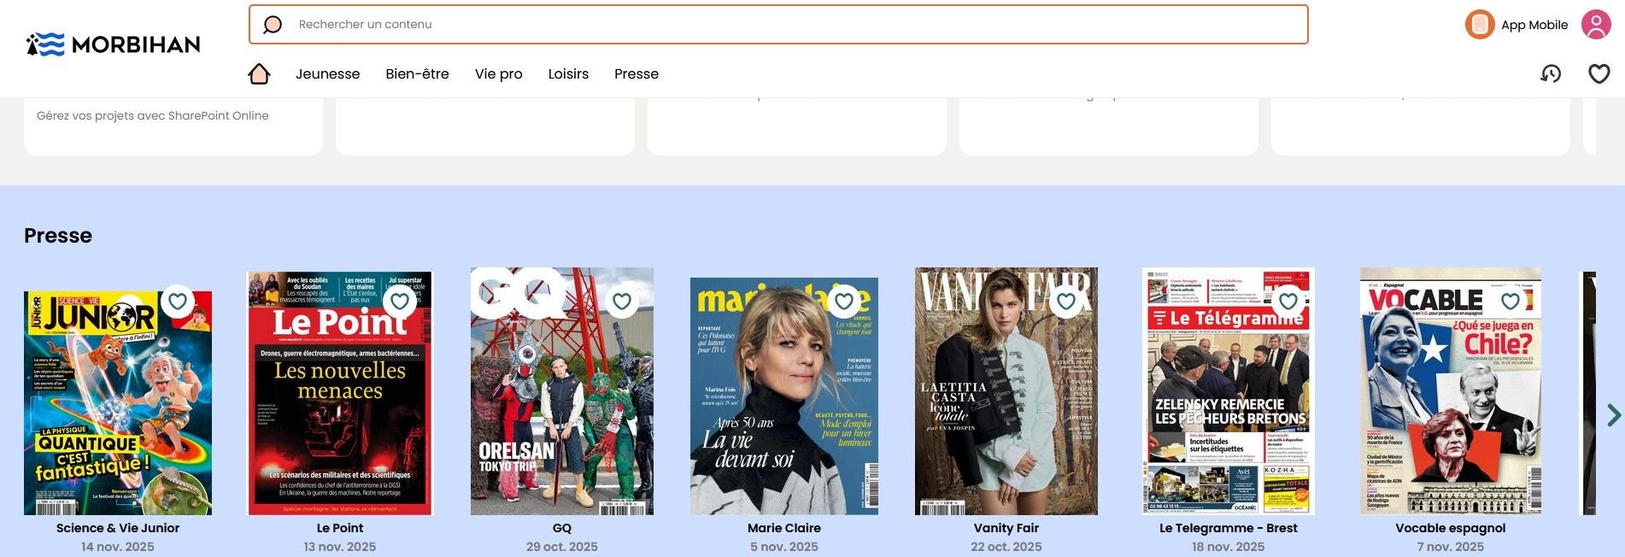Open the Jeunesse menu
Image resolution: width=1625 pixels, height=557 pixels.
click(327, 74)
